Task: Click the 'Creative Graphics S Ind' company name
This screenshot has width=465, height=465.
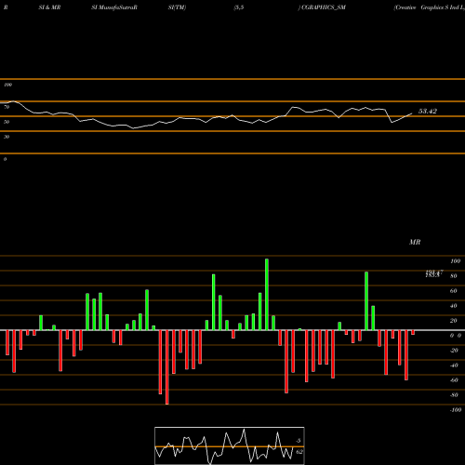Action: click(x=427, y=7)
